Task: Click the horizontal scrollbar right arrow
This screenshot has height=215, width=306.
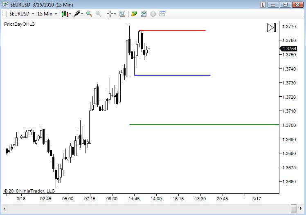Action: pyautogui.click(x=301, y=209)
